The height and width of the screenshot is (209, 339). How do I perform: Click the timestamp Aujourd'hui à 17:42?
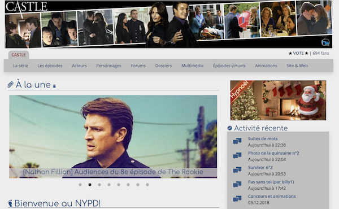point(267,188)
